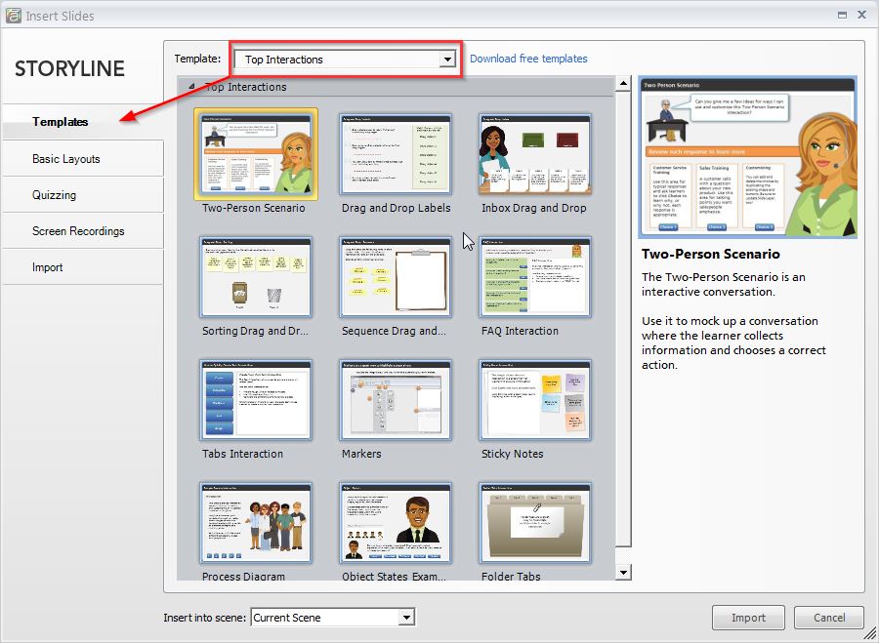The width and height of the screenshot is (879, 643).
Task: Select the Sequence Drag and Drop template
Action: [395, 277]
